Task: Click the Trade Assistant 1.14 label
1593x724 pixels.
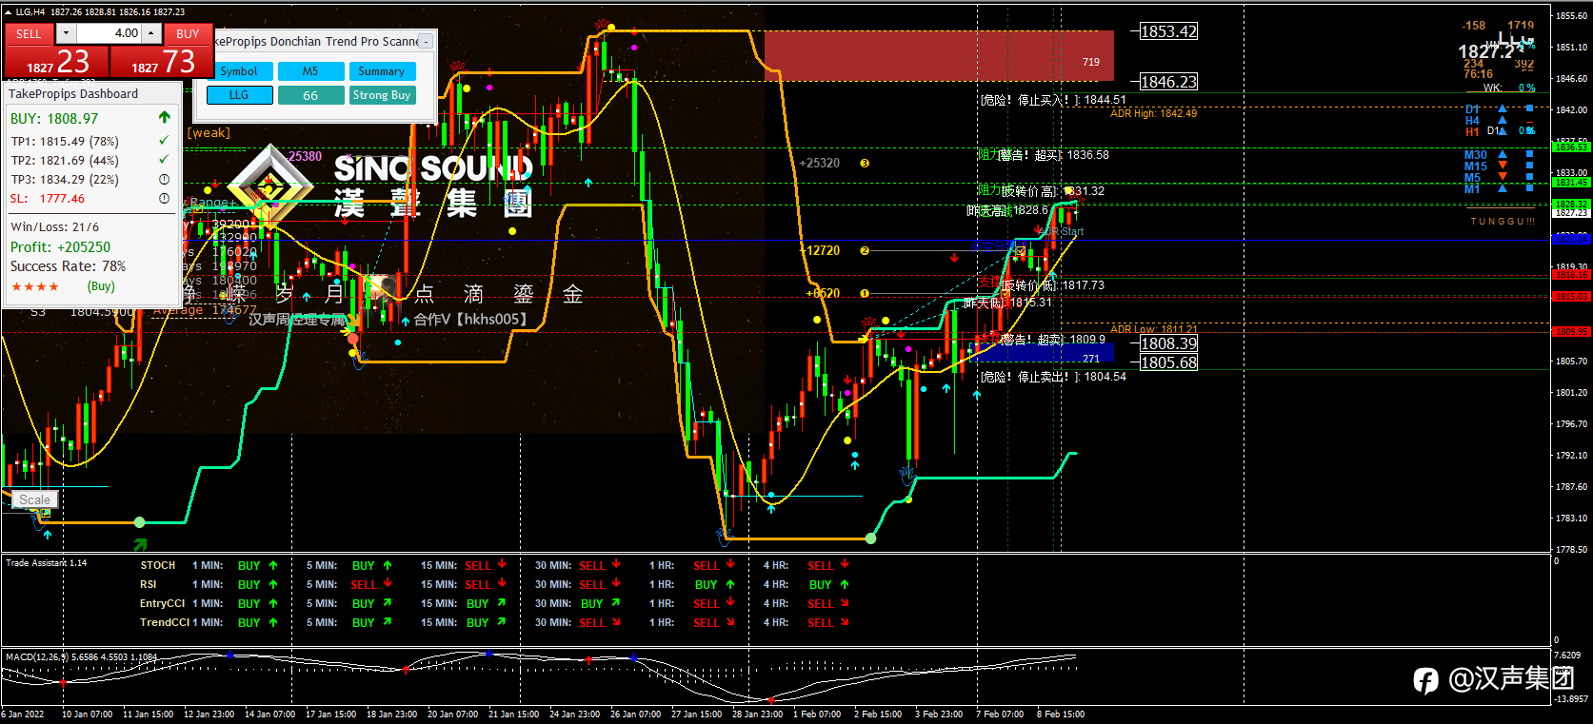Action: [x=46, y=563]
